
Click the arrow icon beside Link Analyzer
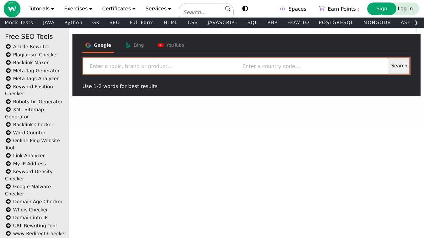[8, 156]
